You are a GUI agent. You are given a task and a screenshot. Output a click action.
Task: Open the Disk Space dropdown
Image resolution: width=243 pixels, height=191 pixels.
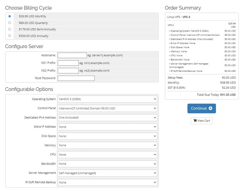(x=107, y=136)
